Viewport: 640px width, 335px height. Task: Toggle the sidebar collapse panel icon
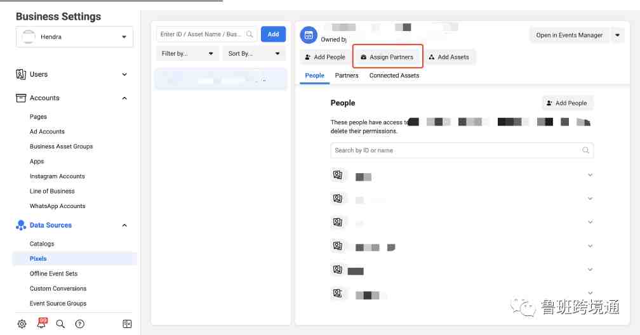click(127, 324)
